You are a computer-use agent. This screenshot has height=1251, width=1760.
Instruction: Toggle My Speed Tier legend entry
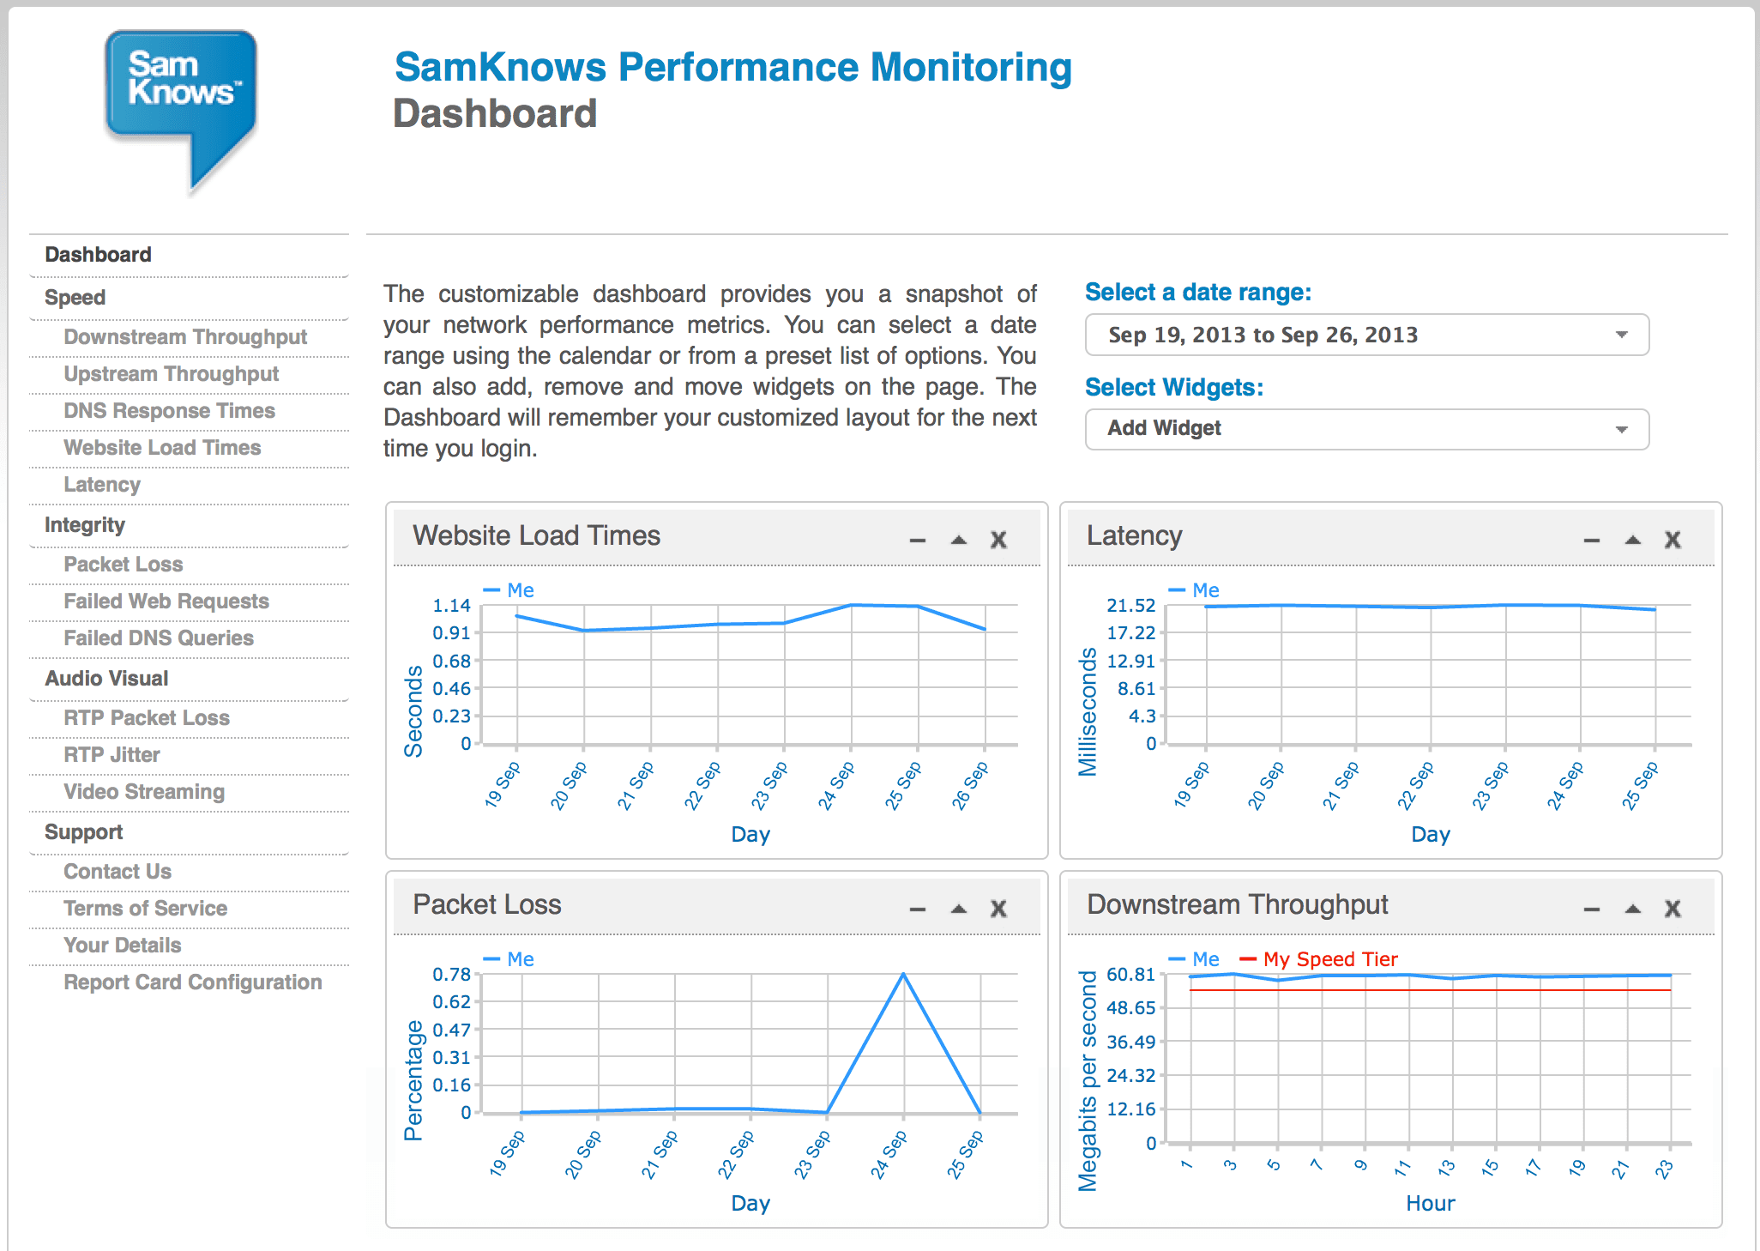(1319, 959)
